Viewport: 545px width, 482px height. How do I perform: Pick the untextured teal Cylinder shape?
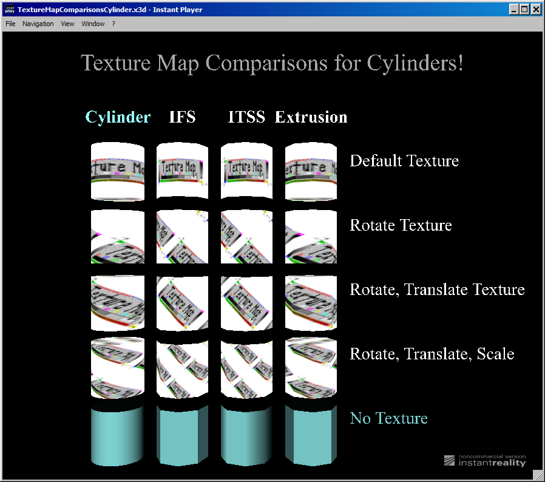[118, 435]
